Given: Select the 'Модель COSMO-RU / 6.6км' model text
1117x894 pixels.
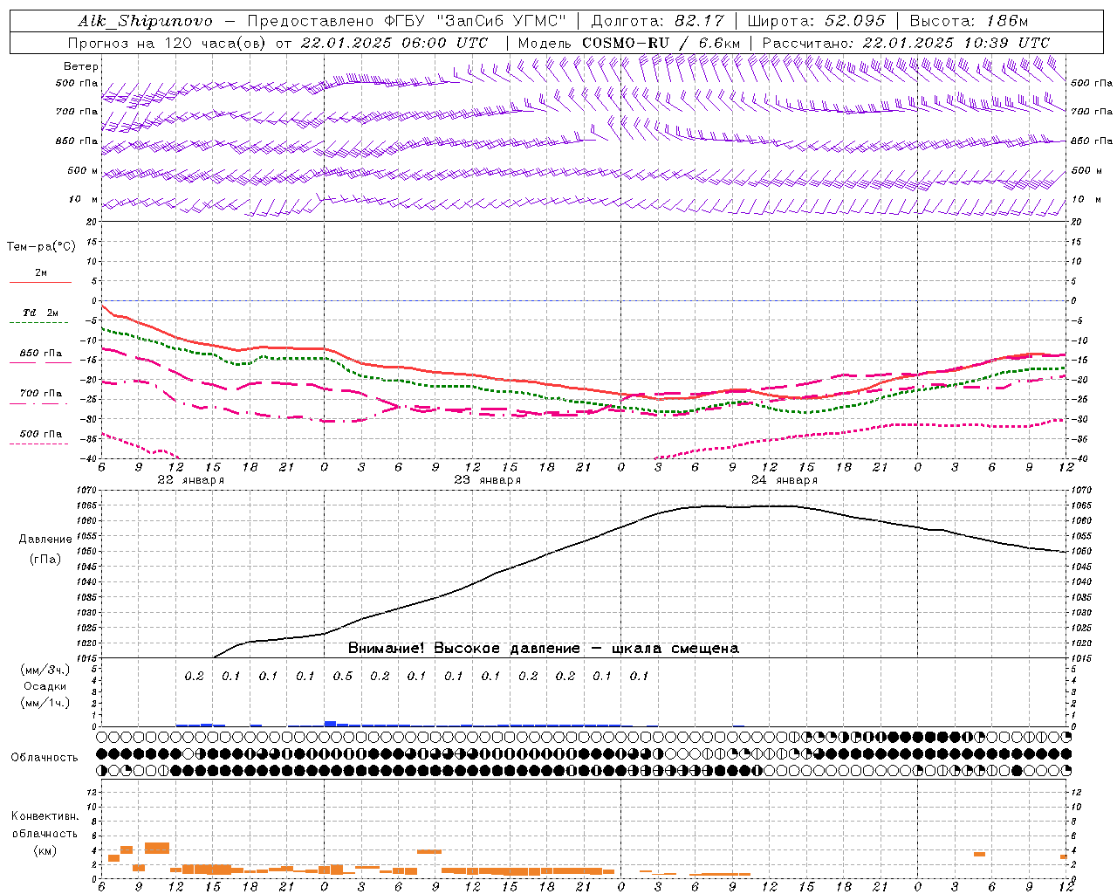Looking at the screenshot, I should (628, 43).
